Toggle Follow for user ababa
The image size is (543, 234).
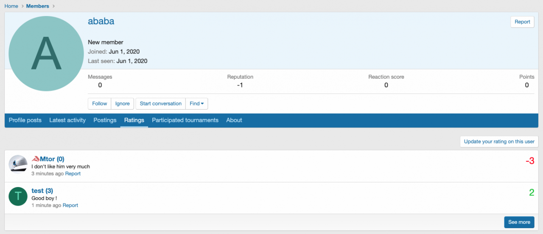point(100,104)
